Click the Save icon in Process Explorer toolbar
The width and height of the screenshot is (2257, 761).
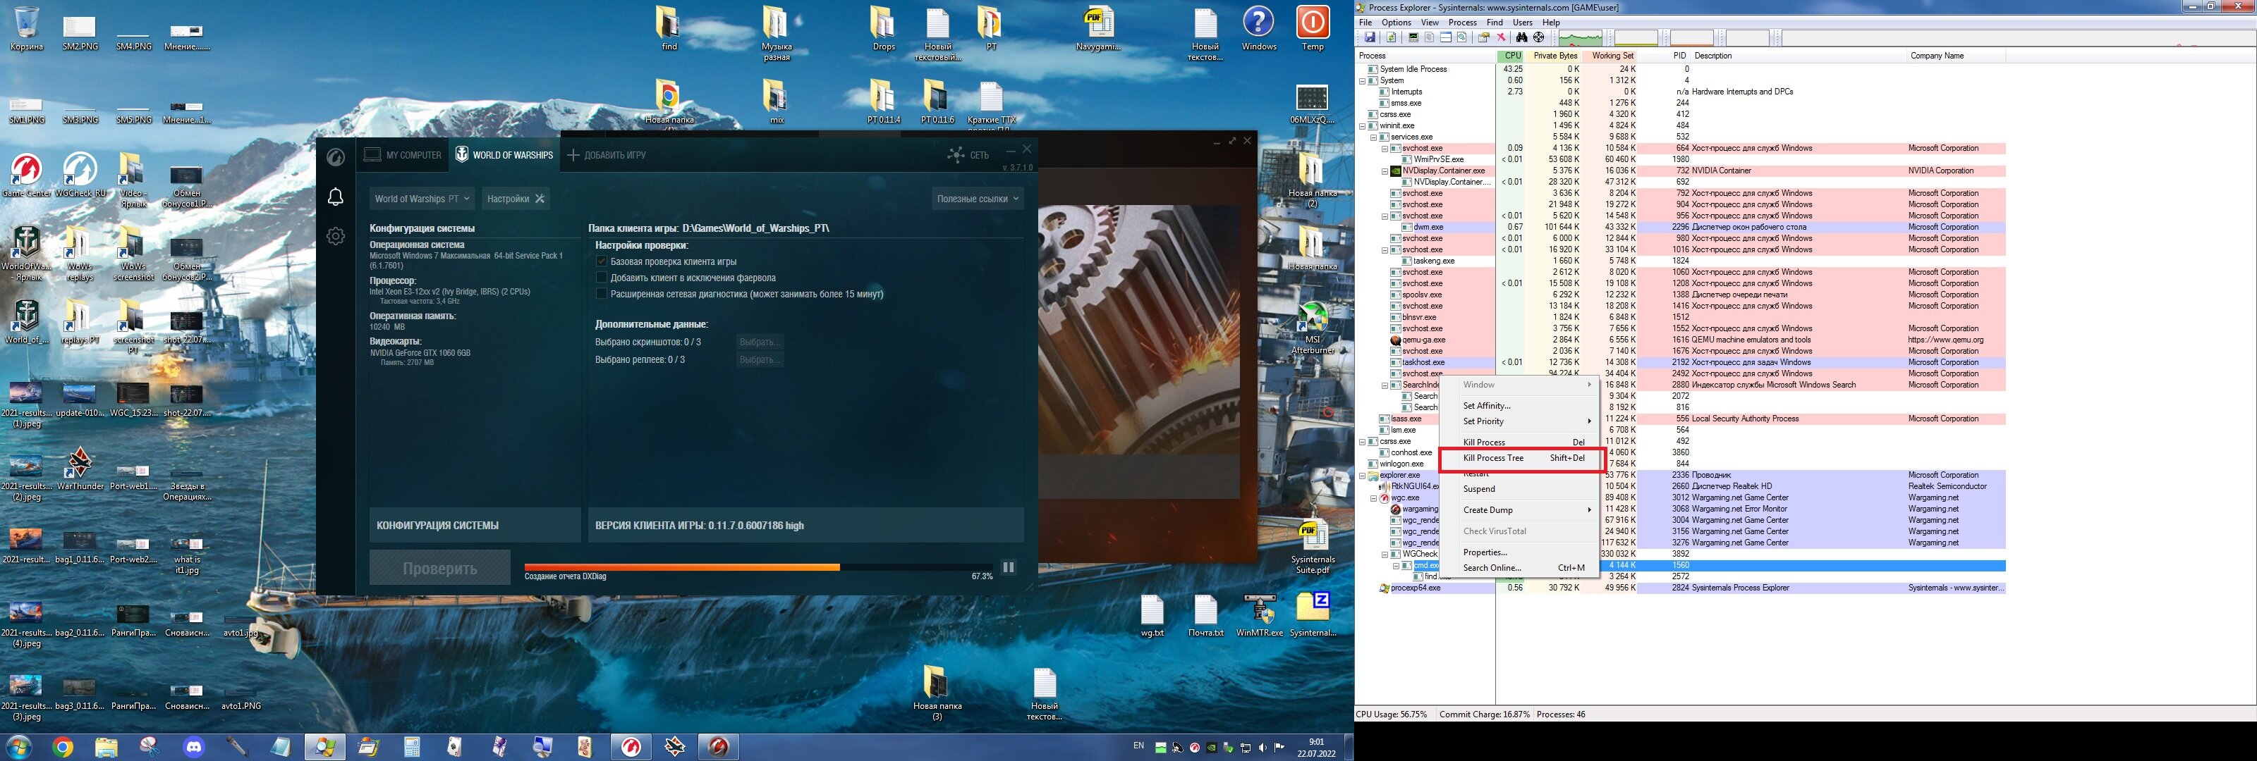(x=1370, y=37)
